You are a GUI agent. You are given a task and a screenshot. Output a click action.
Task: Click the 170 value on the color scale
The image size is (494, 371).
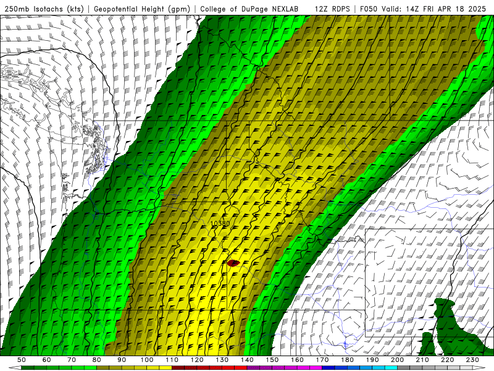tap(322, 360)
